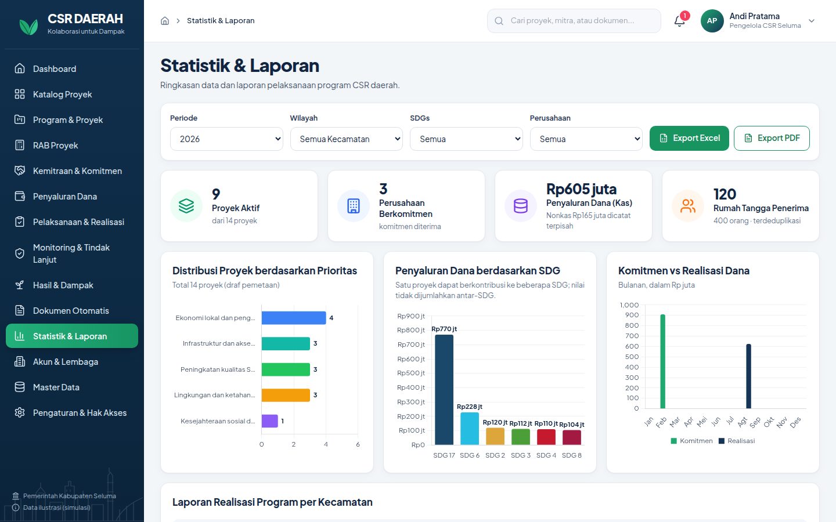Toggle the Realisasi legend series

coord(737,441)
